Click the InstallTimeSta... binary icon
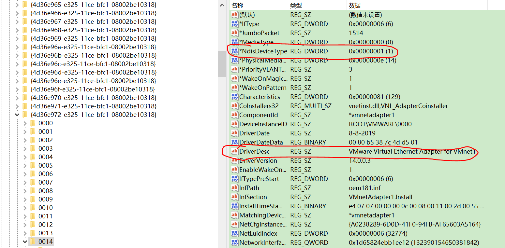The width and height of the screenshot is (505, 248). point(234,206)
